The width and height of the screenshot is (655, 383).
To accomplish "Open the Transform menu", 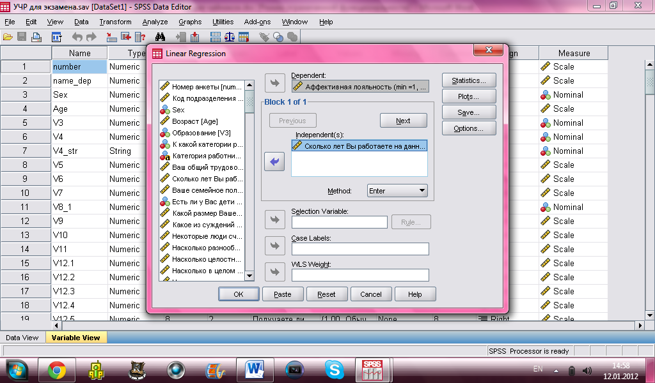I will click(115, 22).
